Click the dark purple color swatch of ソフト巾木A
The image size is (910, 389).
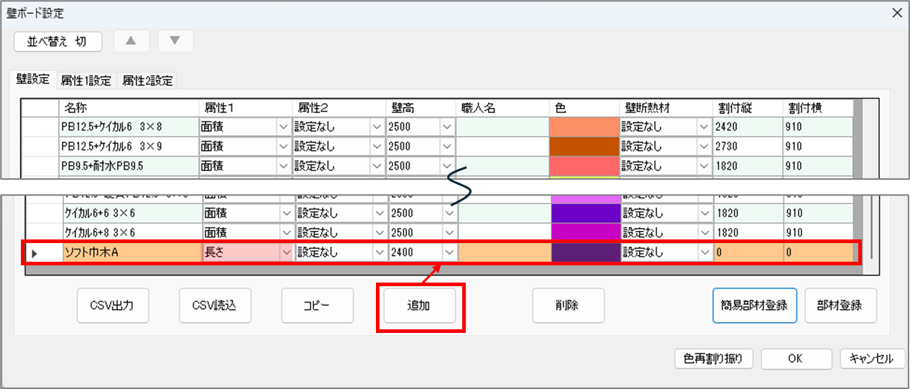click(x=584, y=253)
